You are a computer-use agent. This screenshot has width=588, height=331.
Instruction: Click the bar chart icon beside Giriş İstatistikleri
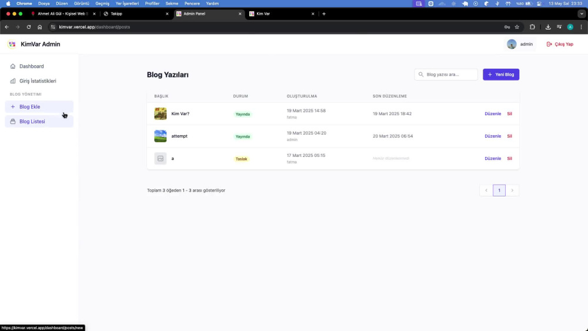13,81
